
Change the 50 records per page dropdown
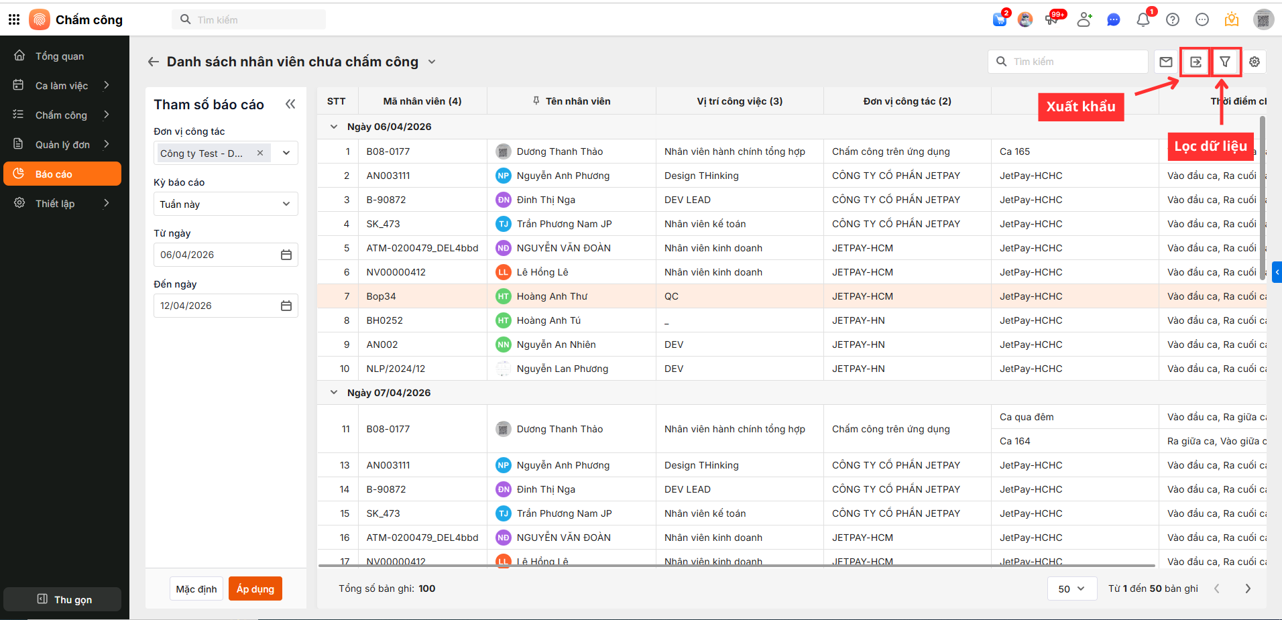[1071, 588]
